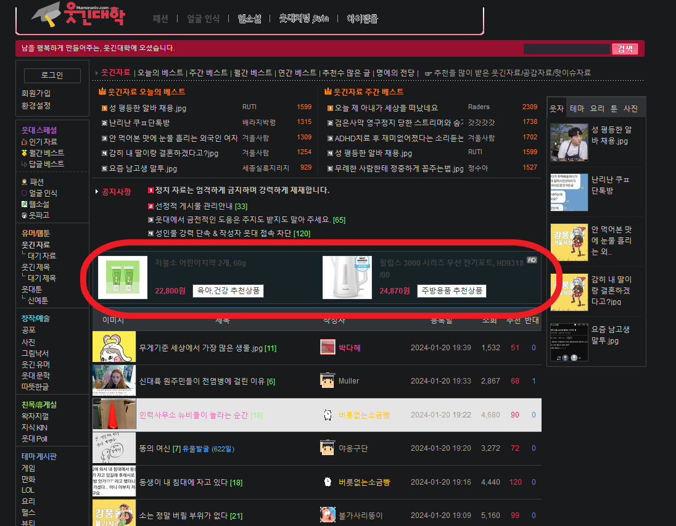Open the 똥의 여신 post thumbnail
The width and height of the screenshot is (676, 526).
[x=113, y=448]
